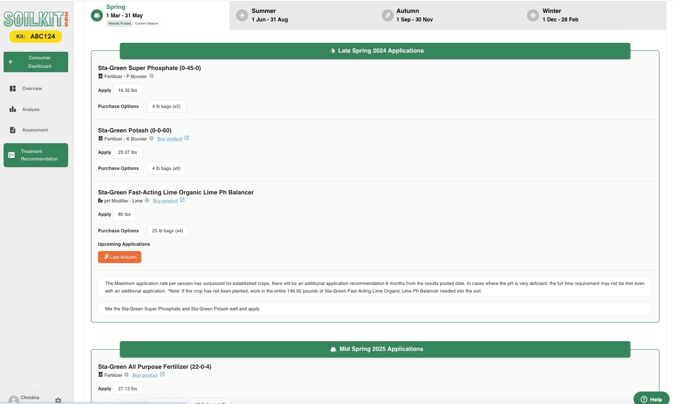This screenshot has width=675, height=404.
Task: Switch to the Autumn season tab
Action: [448, 16]
